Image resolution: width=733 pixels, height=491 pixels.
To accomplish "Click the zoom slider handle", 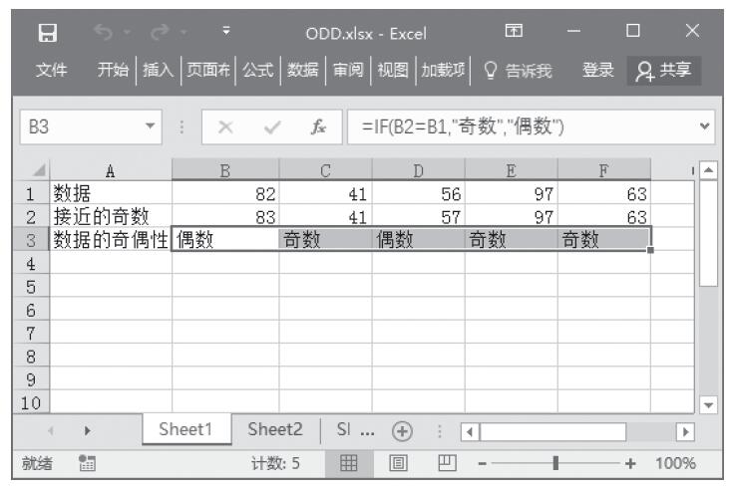I will 556,465.
